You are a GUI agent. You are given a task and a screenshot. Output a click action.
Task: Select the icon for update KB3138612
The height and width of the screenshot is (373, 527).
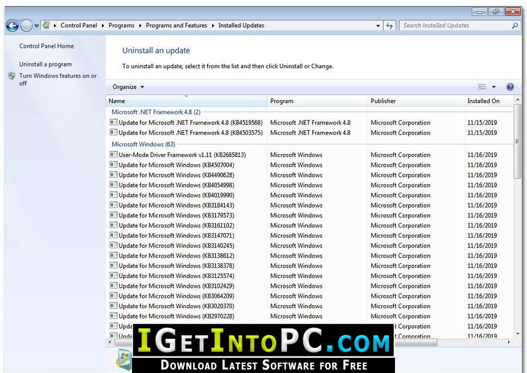114,255
